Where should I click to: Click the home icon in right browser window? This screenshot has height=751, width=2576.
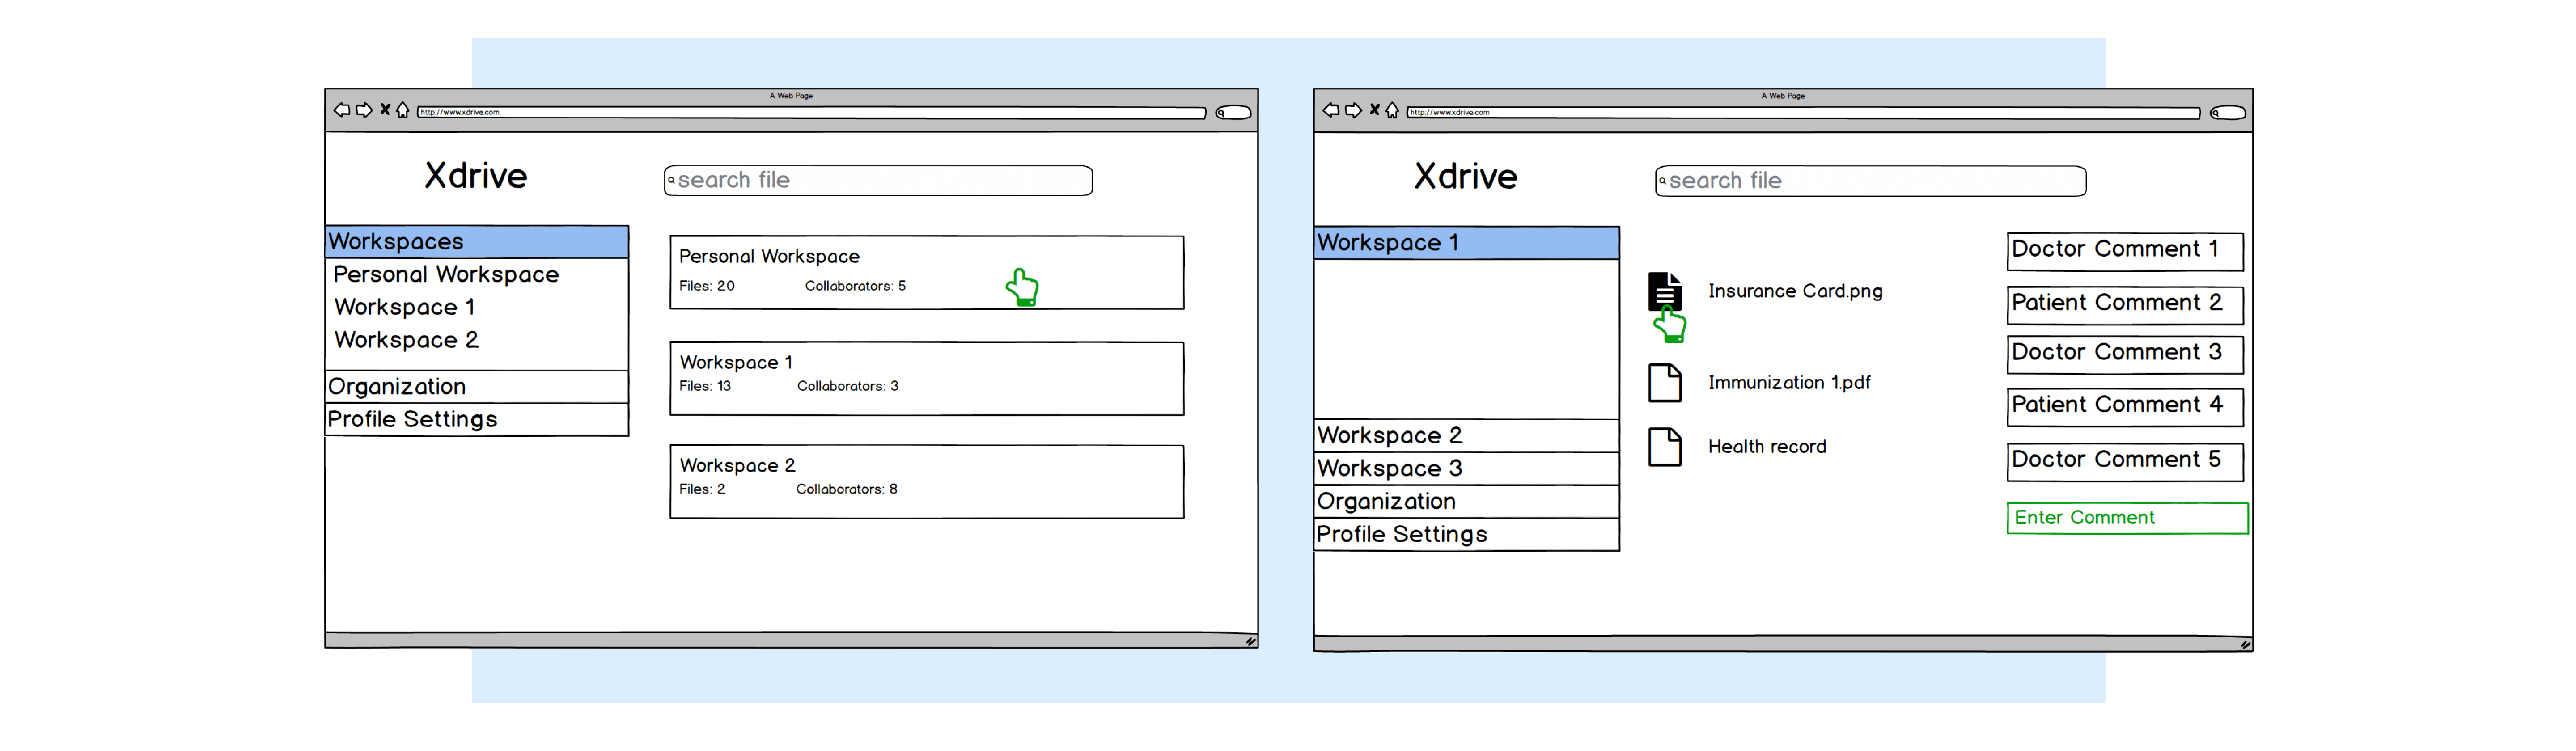point(1392,110)
